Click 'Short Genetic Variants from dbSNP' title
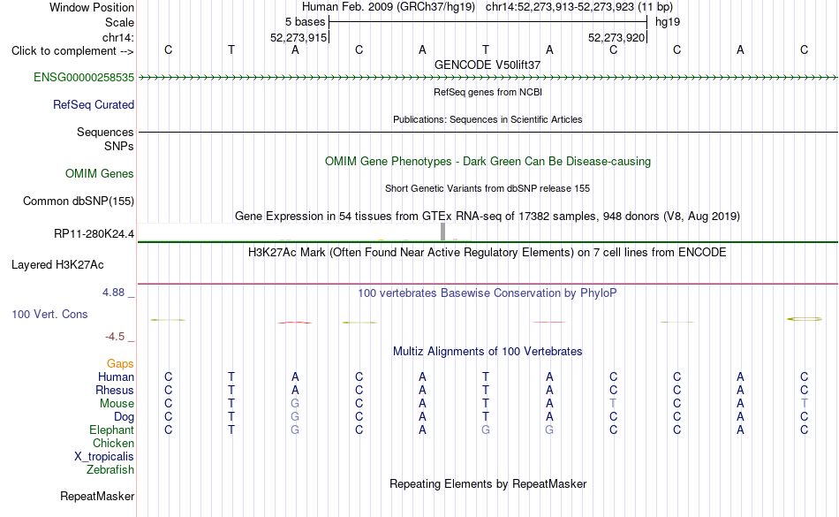Viewport: 839px width, 517px height. [x=488, y=189]
